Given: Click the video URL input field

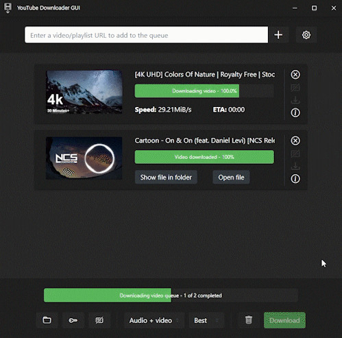Looking at the screenshot, I should (147, 35).
